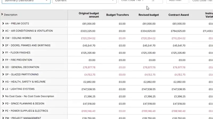Expand PE - POWER SUPPLIES & ELECTRICS row

pos(3,111)
